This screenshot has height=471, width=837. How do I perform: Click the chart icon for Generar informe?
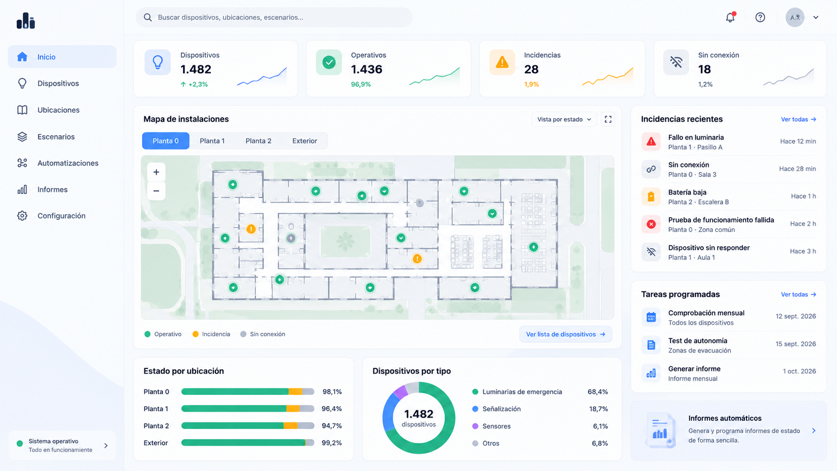click(651, 373)
